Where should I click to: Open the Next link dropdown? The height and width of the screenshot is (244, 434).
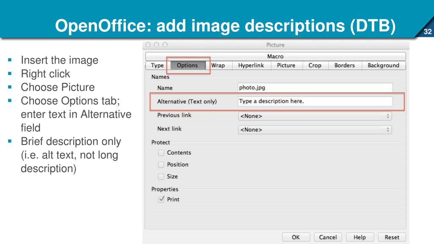click(315, 130)
